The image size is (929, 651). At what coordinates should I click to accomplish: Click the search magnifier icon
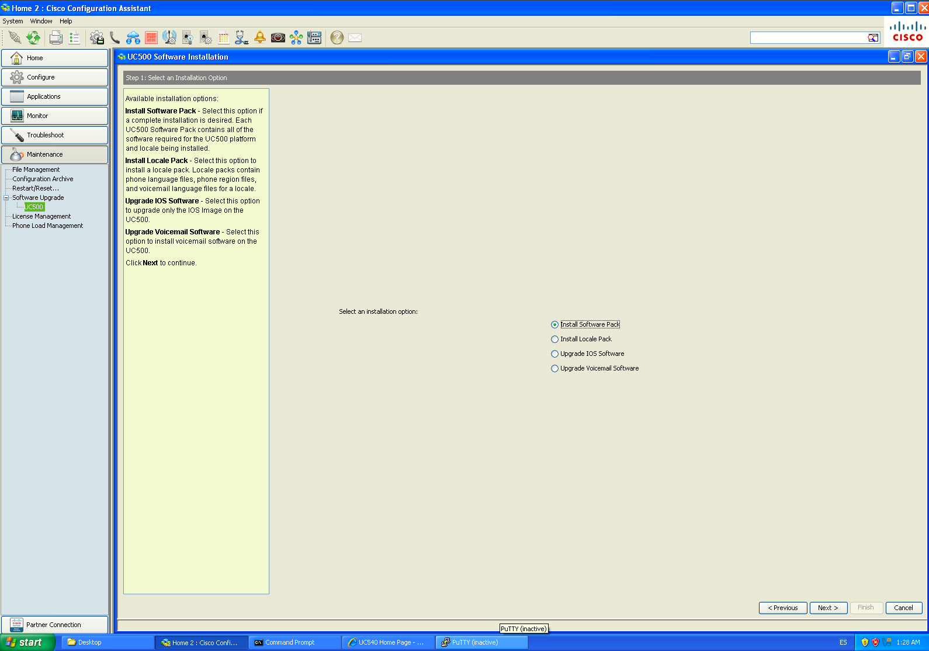(873, 38)
